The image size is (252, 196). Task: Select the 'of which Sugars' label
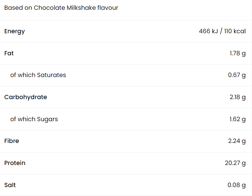34,119
